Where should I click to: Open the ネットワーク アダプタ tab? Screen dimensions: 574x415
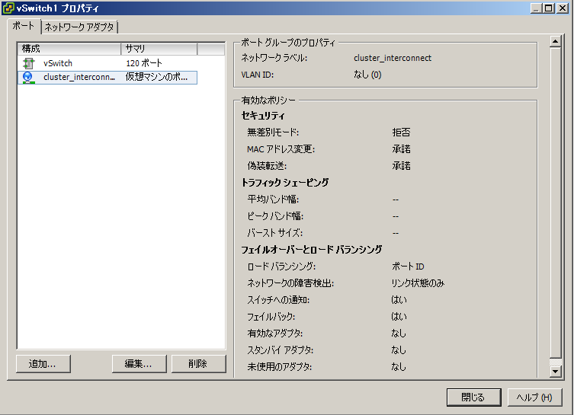tap(79, 27)
